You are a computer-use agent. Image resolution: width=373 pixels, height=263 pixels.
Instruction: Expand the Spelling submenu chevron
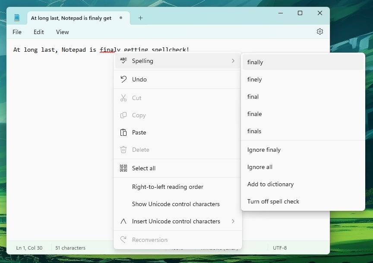(x=233, y=61)
